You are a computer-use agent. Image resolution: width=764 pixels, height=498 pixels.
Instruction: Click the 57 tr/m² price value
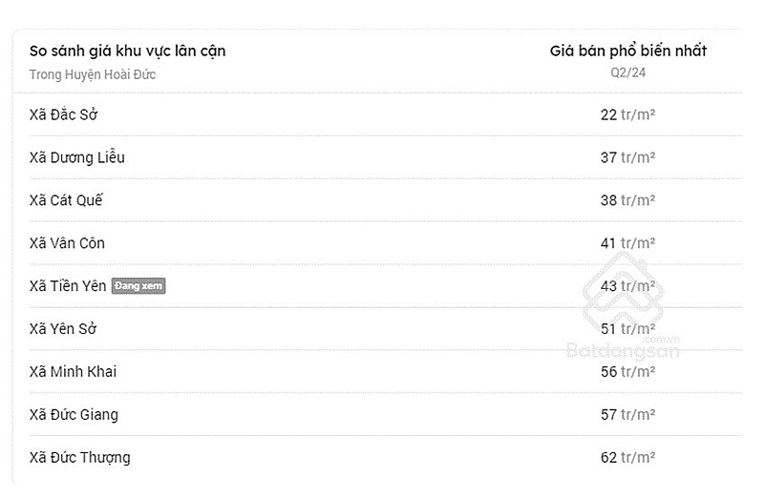[627, 414]
